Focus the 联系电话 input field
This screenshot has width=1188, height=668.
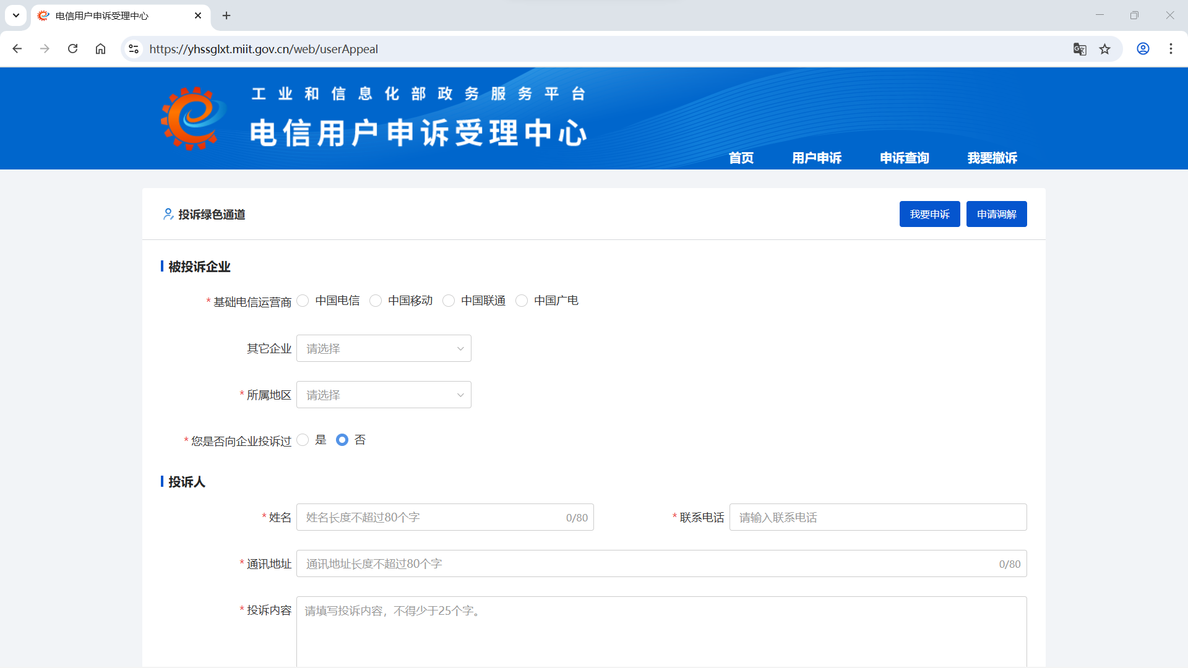point(877,517)
